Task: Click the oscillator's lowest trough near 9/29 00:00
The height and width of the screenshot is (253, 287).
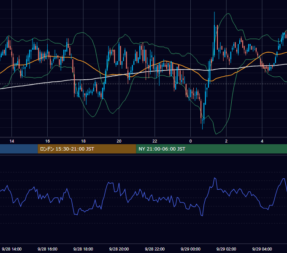Action: tap(202, 215)
